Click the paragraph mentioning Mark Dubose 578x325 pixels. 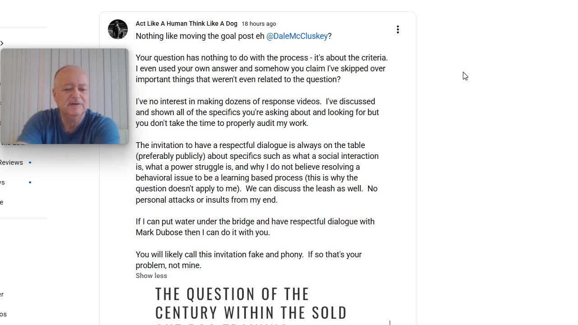[255, 227]
